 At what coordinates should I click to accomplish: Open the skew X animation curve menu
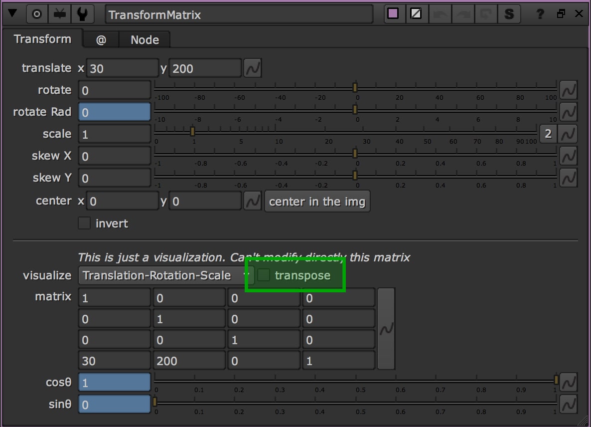pos(569,156)
